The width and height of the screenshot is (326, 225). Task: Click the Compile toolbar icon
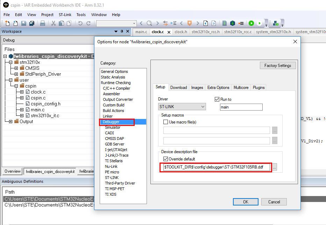click(x=225, y=23)
